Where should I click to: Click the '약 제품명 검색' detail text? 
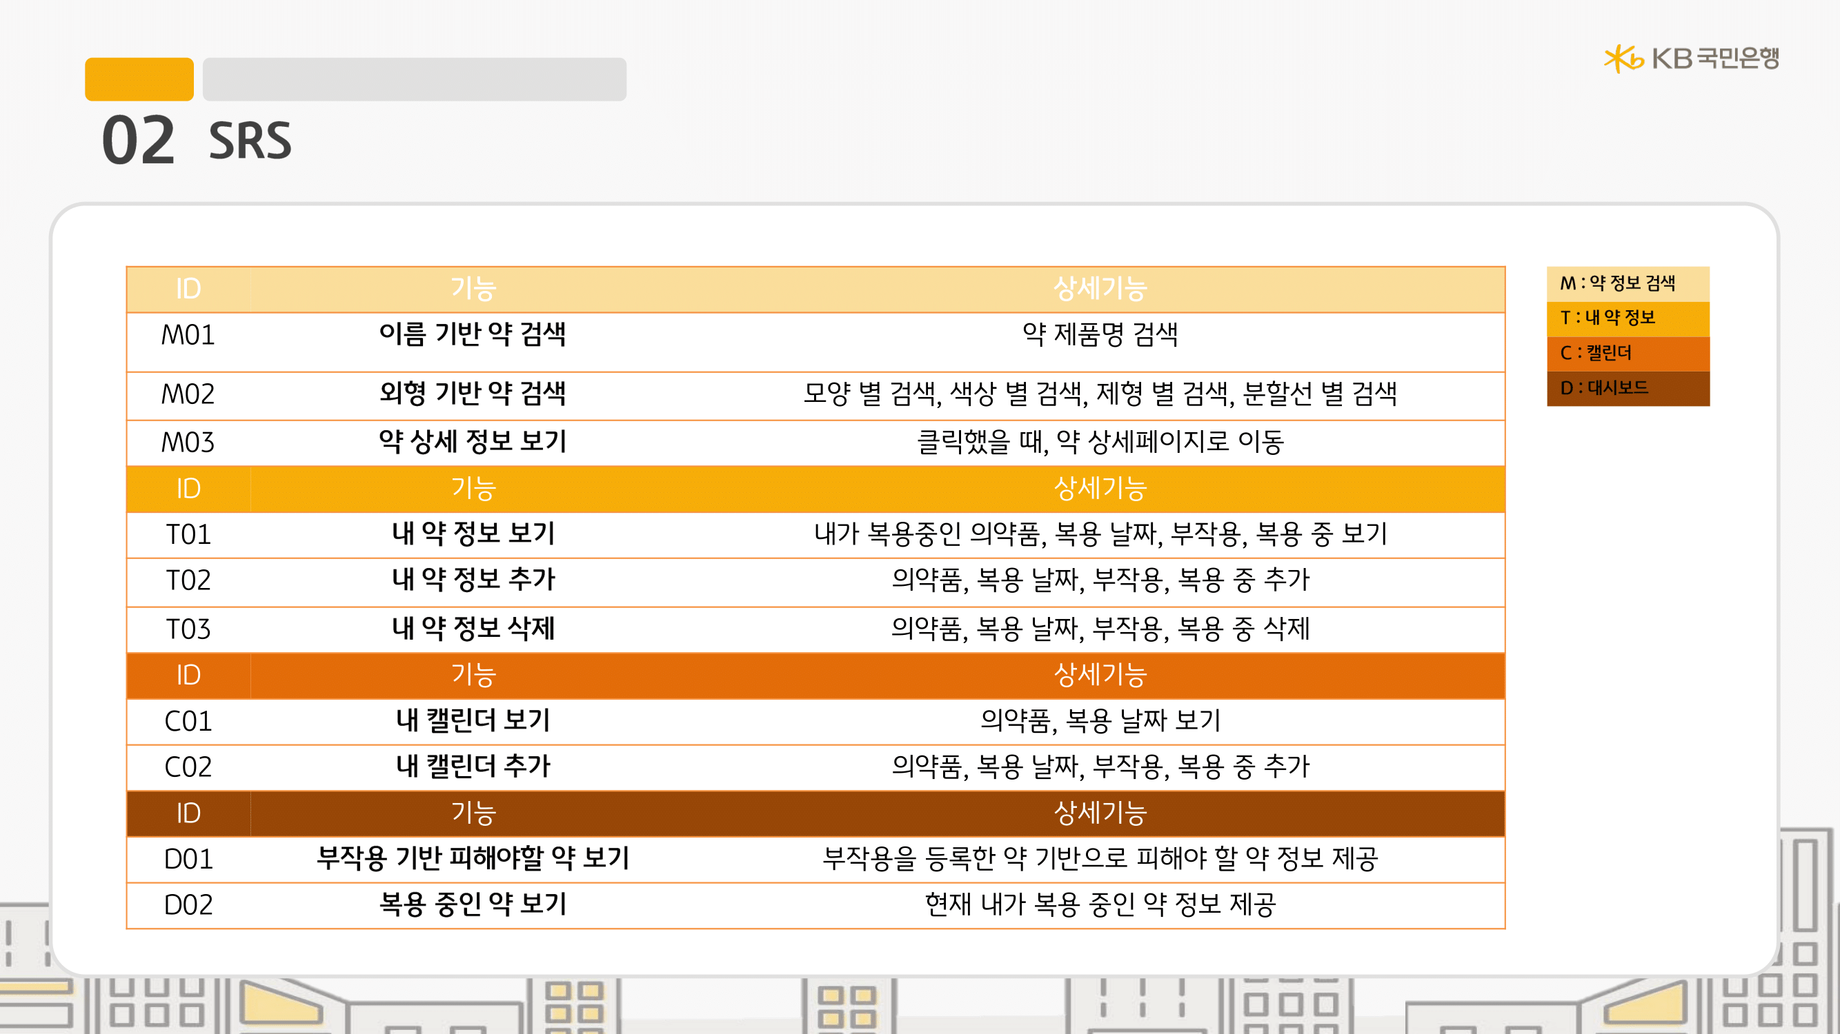1100,335
